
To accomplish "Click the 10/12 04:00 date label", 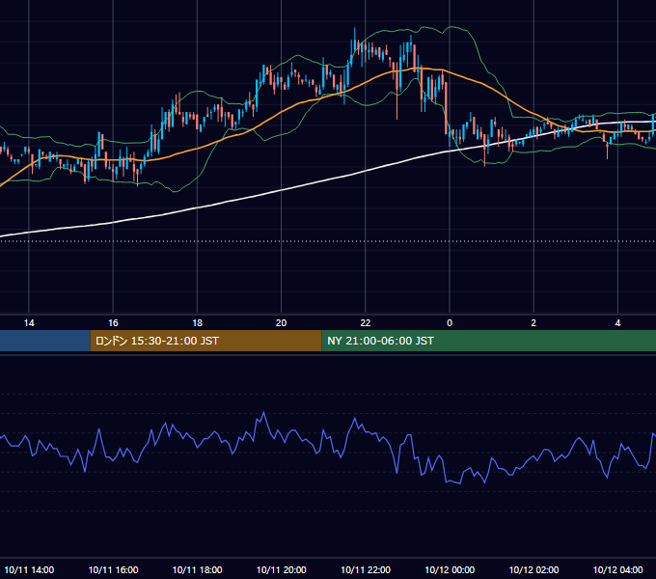I will pyautogui.click(x=618, y=569).
